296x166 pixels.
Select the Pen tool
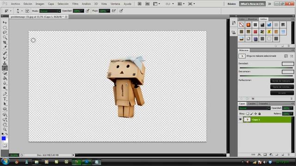coord(5,94)
